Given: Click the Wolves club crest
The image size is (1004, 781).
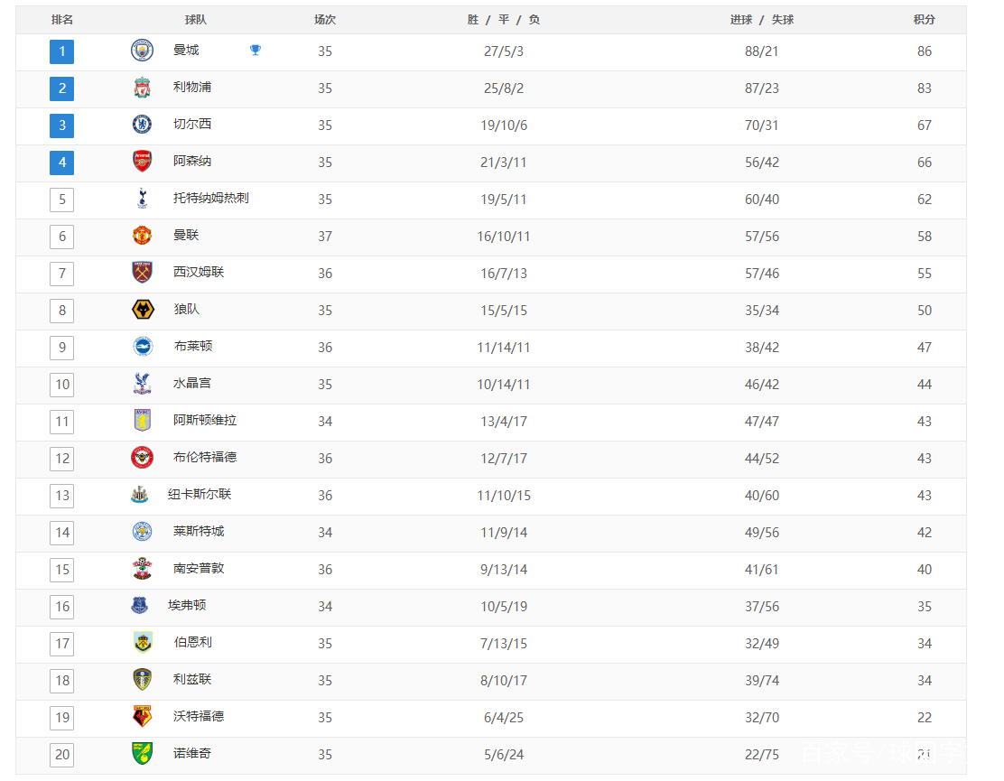Looking at the screenshot, I should [x=142, y=310].
